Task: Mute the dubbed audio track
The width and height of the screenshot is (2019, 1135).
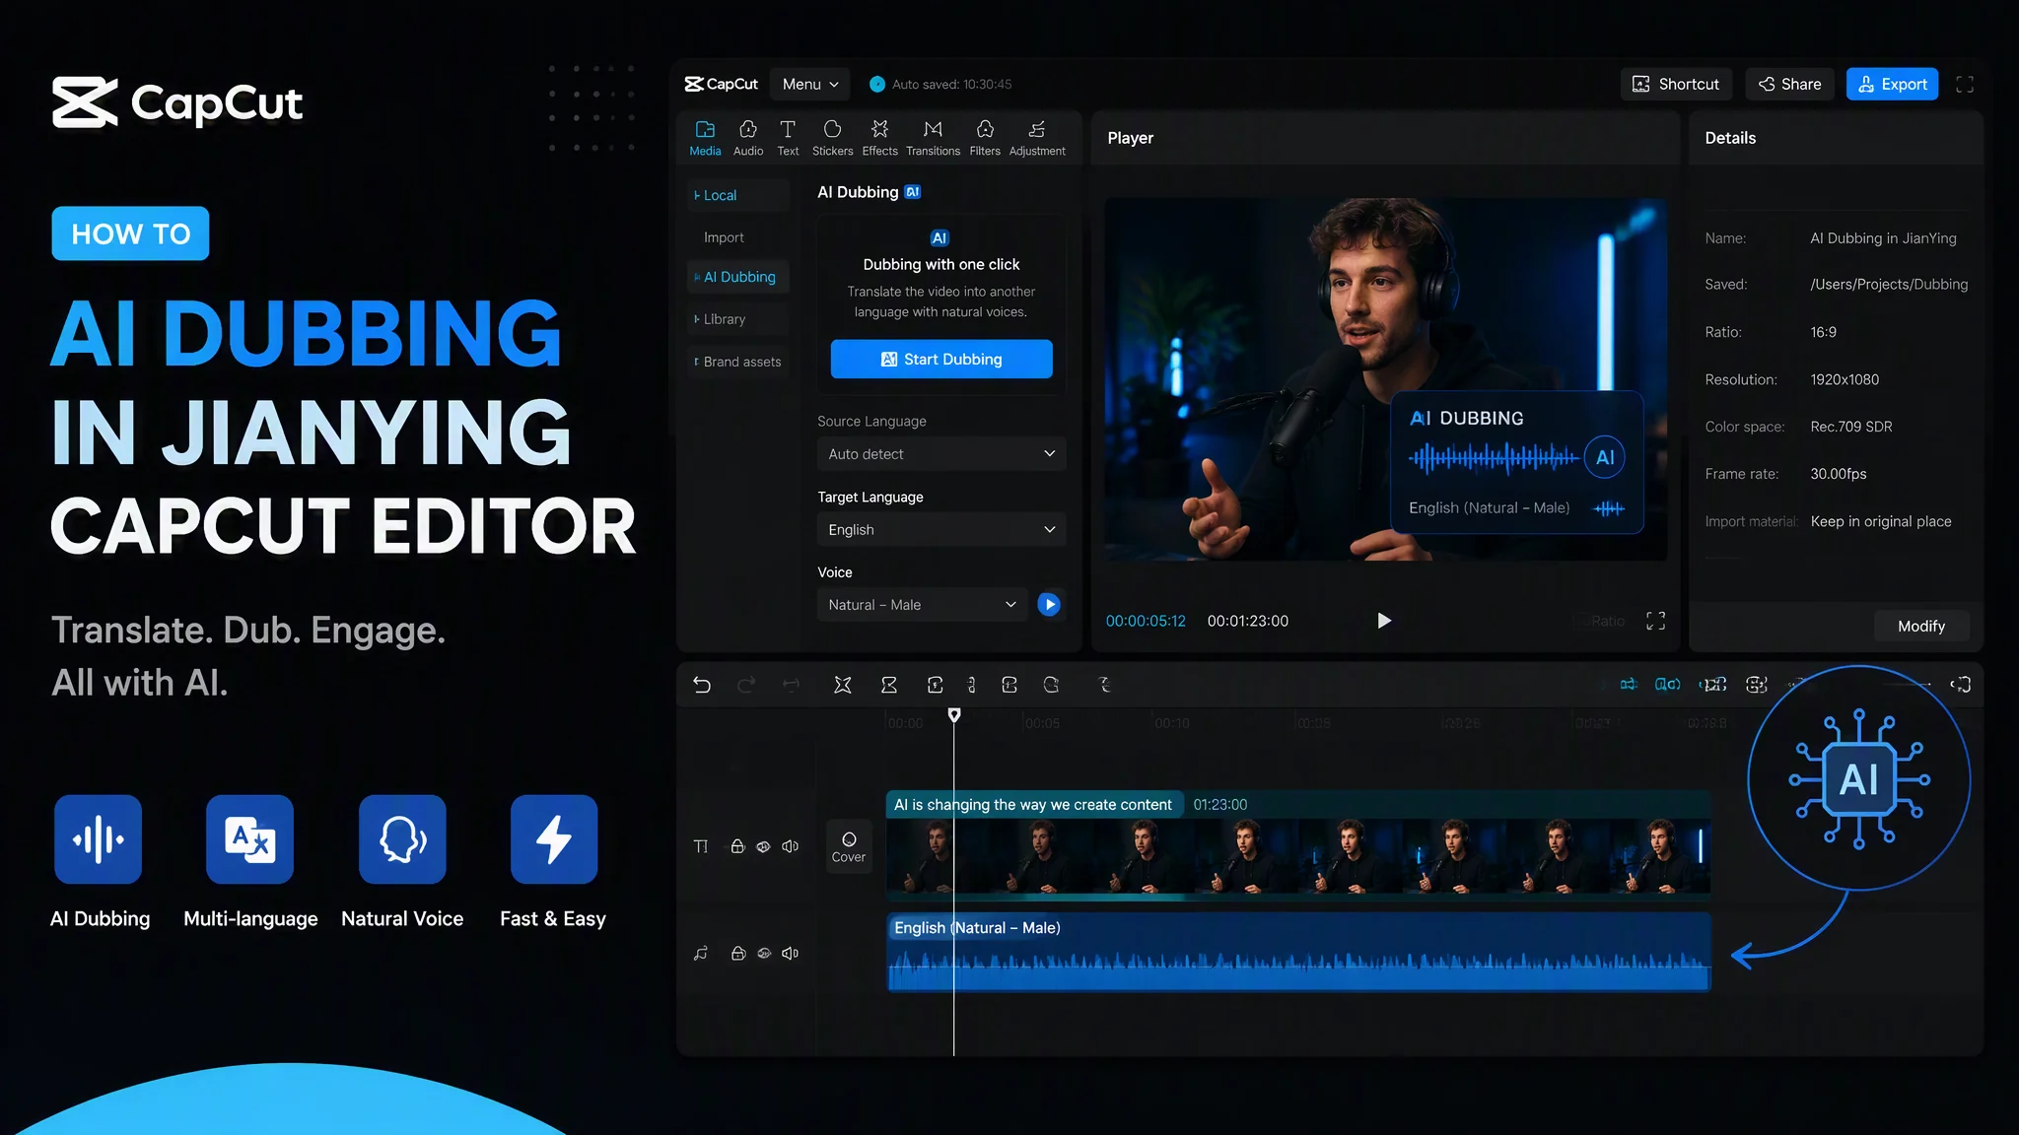Action: point(790,953)
